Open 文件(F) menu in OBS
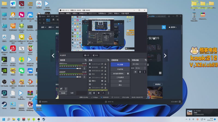Viewport: 218px width, 122px height. coord(62,14)
